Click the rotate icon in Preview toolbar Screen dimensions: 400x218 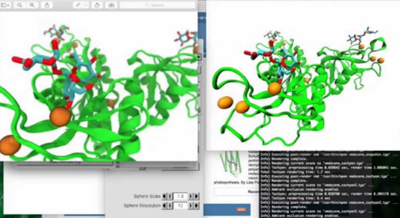point(97,5)
